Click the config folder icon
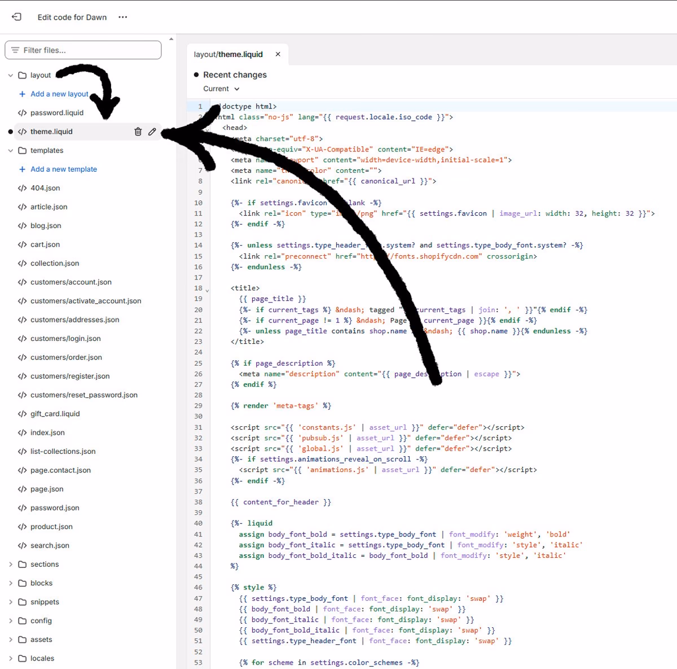 pos(23,620)
